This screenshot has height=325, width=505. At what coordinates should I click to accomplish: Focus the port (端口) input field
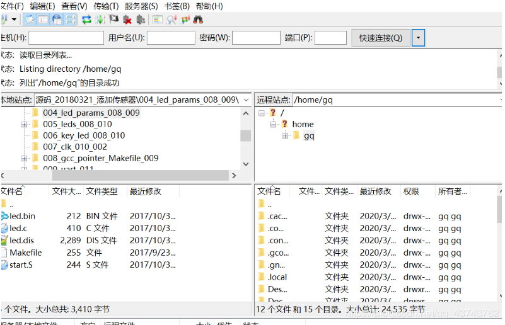[330, 38]
